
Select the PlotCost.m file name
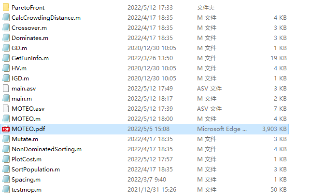tap(27, 159)
